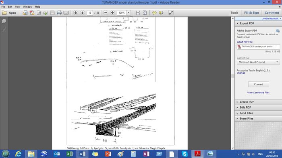This screenshot has height=158, width=282.
Task: Select the highlight text tool icon
Action: (x=161, y=13)
